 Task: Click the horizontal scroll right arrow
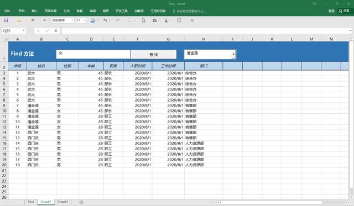pyautogui.click(x=346, y=202)
